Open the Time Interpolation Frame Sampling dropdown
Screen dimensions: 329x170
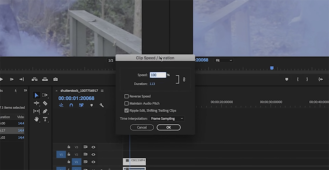pos(167,118)
